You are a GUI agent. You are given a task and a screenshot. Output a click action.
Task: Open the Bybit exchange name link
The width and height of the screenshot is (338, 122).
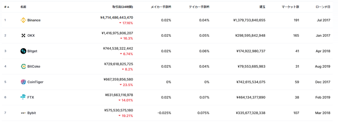click(32, 113)
